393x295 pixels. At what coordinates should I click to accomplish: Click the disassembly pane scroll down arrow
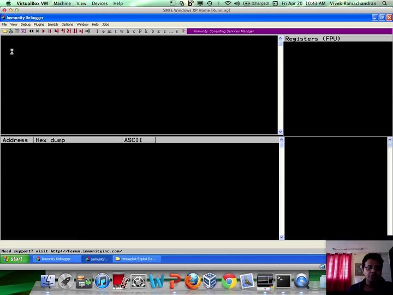[x=280, y=132]
